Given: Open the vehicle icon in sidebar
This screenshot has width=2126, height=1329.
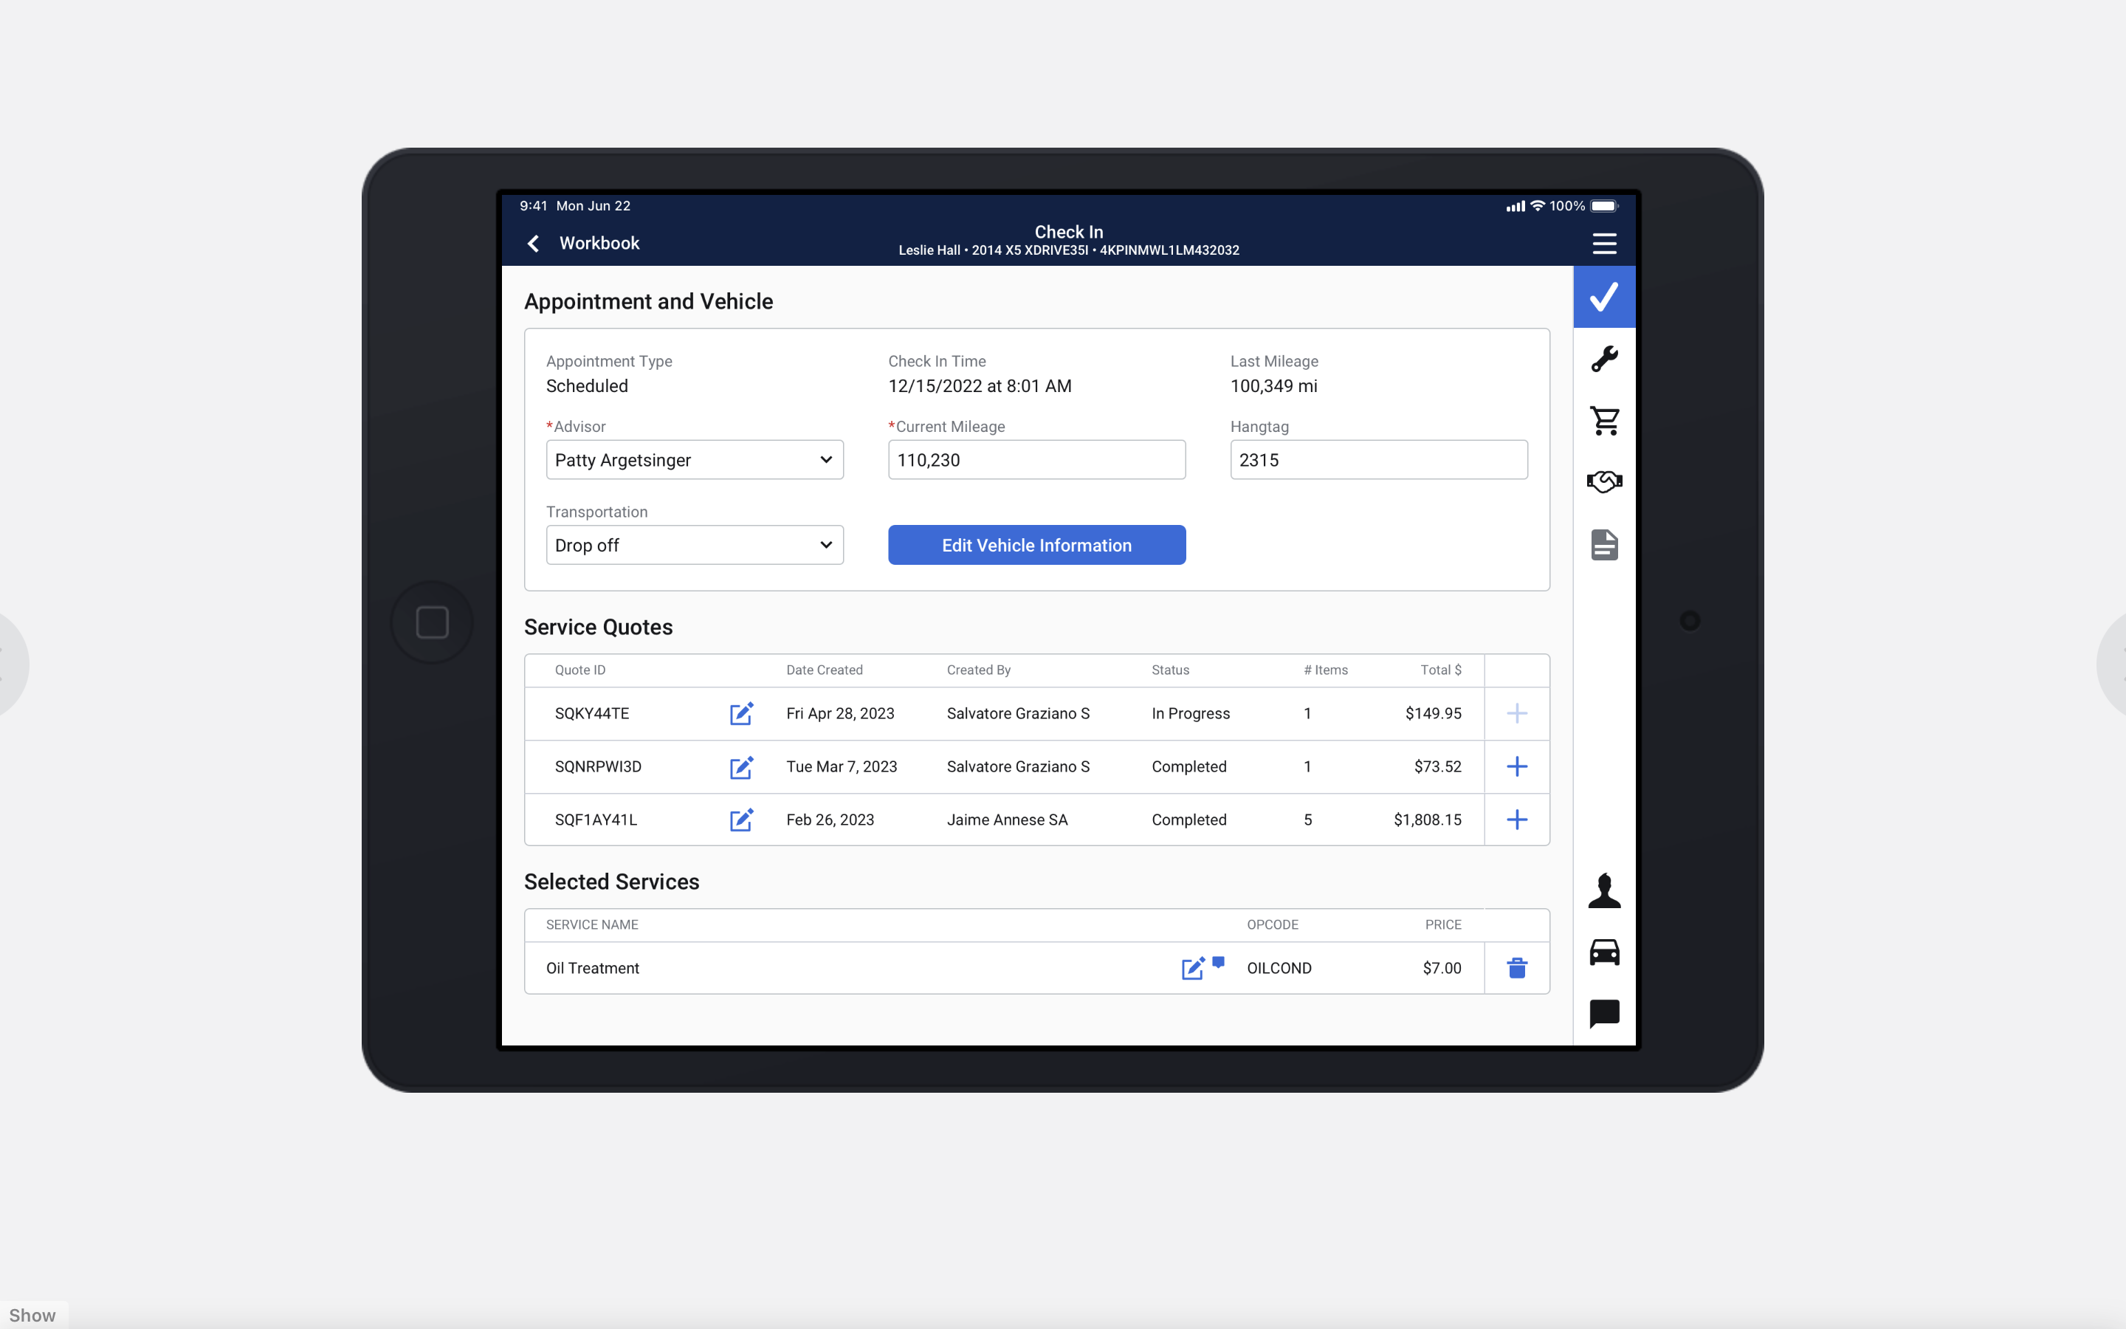Looking at the screenshot, I should 1603,951.
